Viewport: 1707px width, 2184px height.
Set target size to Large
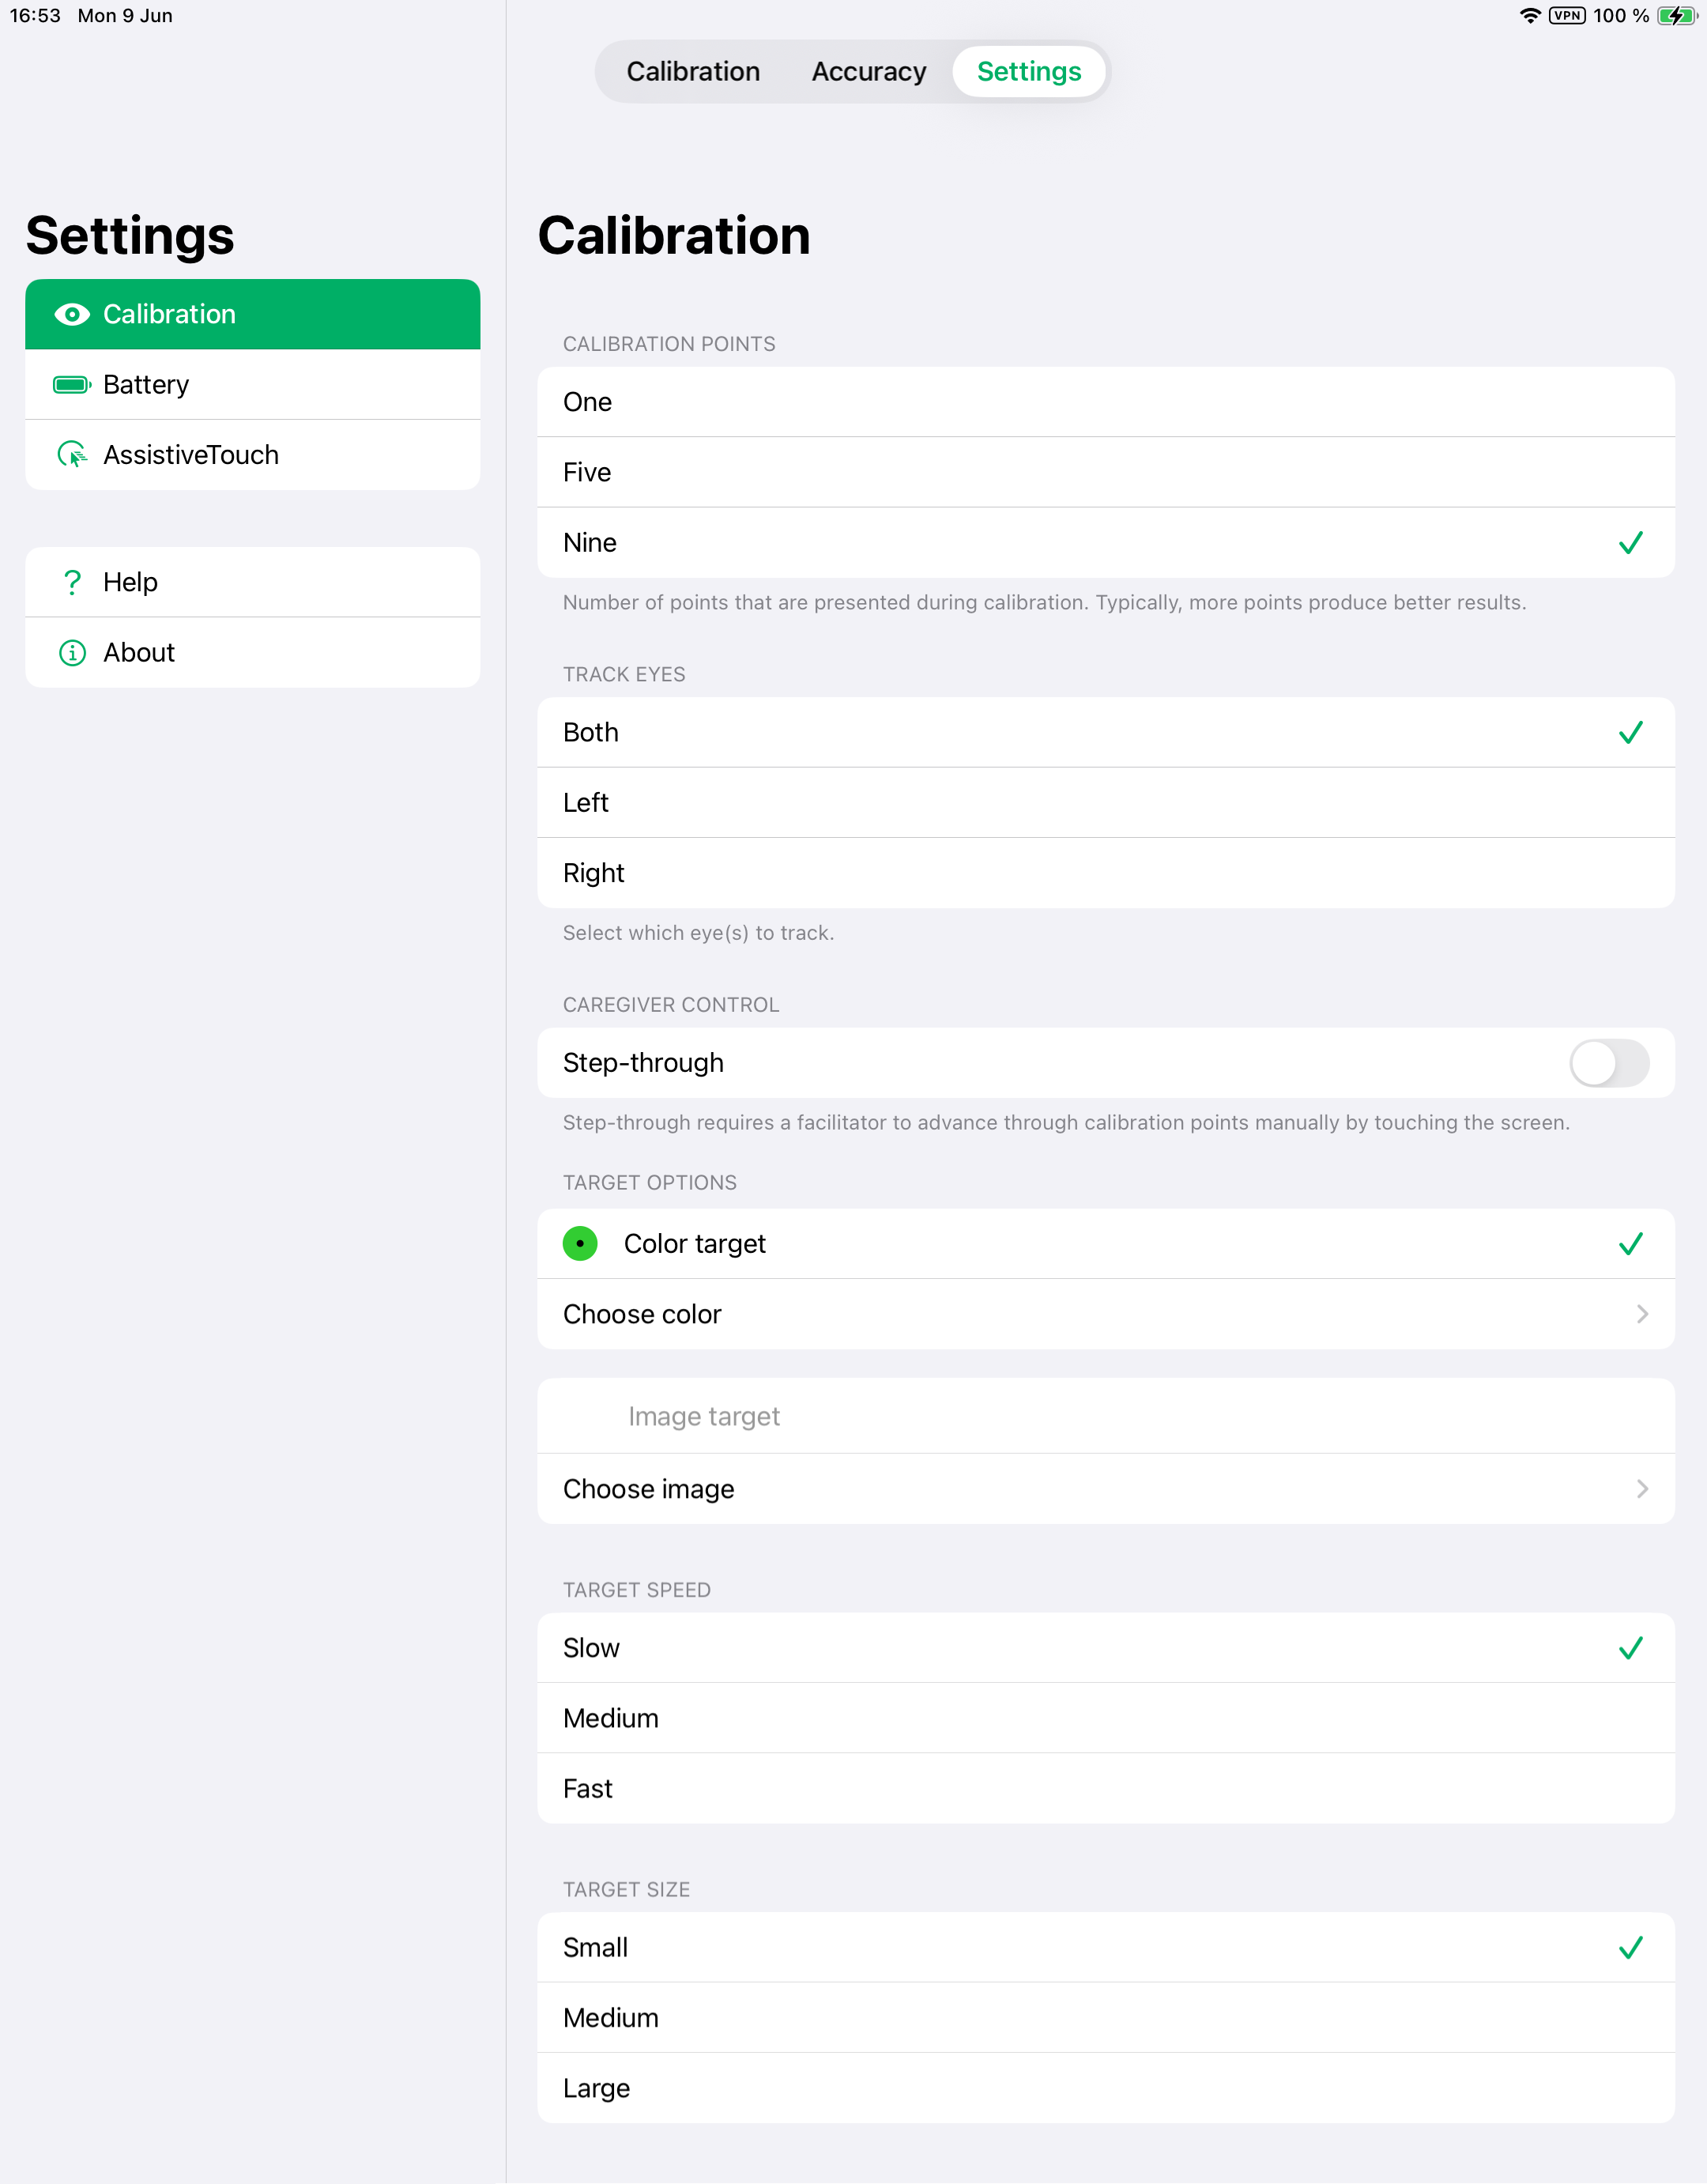click(x=1105, y=2088)
